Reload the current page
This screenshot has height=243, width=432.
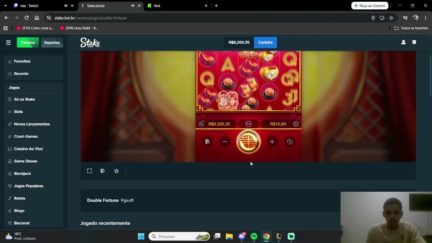coord(27,18)
